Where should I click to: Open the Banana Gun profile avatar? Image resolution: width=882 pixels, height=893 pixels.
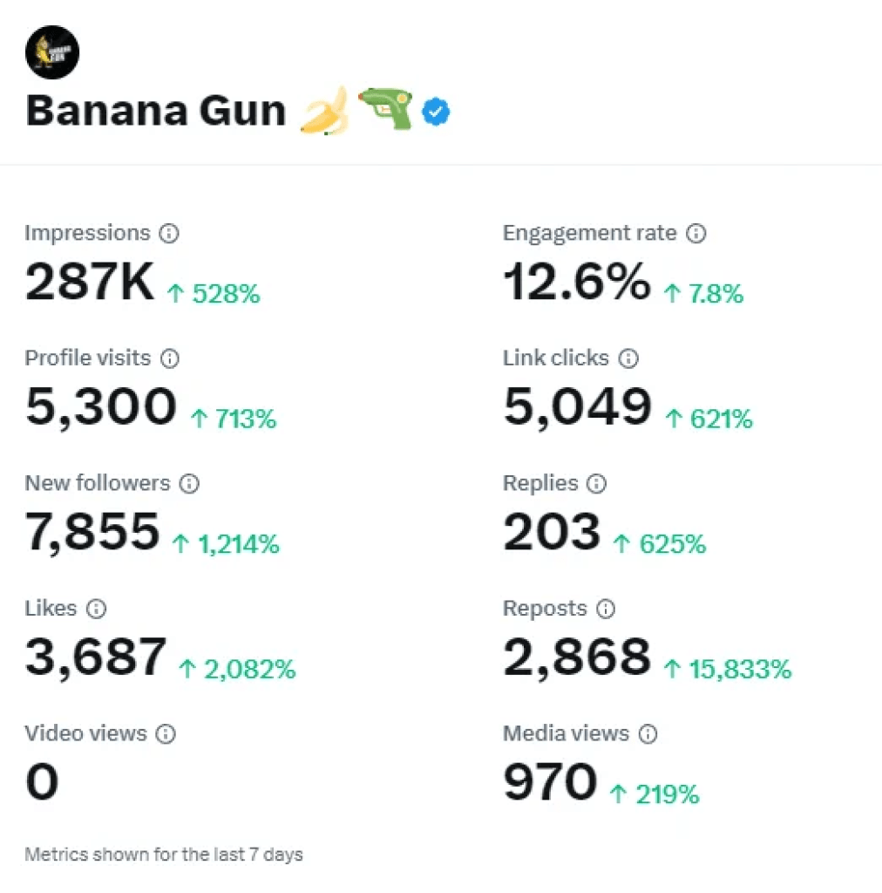coord(52,52)
